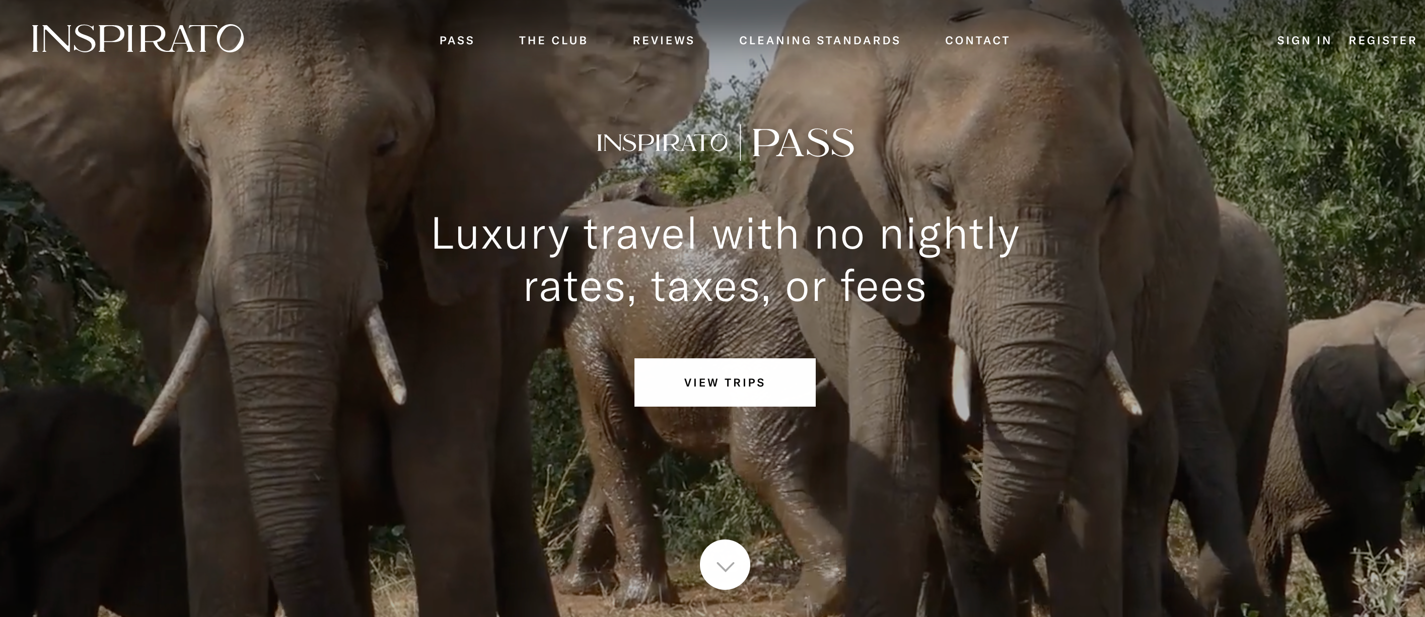This screenshot has height=617, width=1425.
Task: Click the centered Inspirato Pass logo
Action: [x=725, y=143]
